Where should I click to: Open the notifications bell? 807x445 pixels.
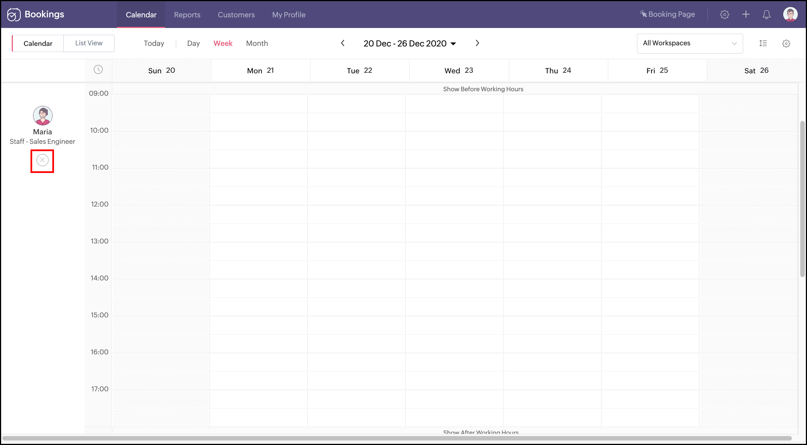point(766,15)
